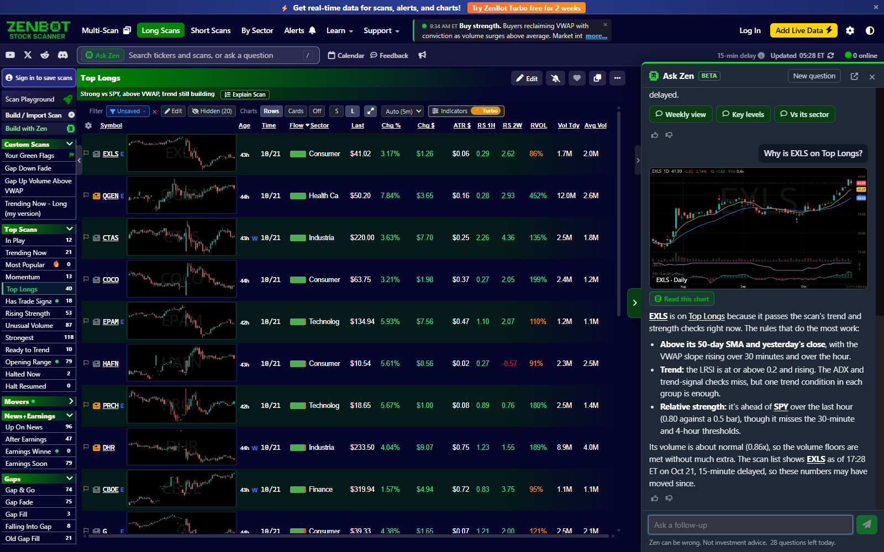Image resolution: width=884 pixels, height=552 pixels.
Task: Mute alerts with the crossed bell icon
Action: (556, 78)
